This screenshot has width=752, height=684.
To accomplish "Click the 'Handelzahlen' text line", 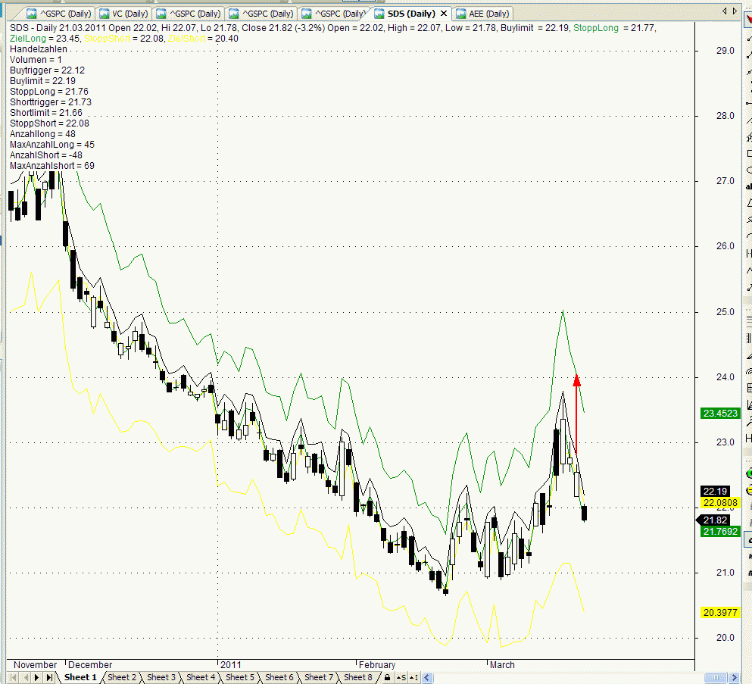I will tap(39, 49).
